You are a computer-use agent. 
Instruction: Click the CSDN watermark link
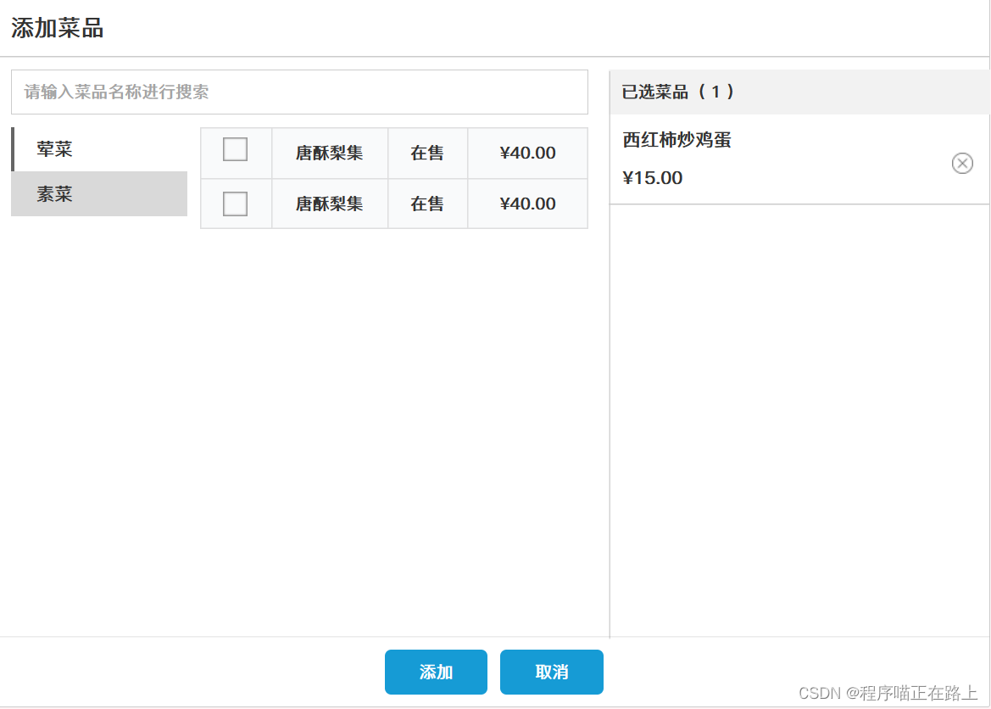coord(888,693)
